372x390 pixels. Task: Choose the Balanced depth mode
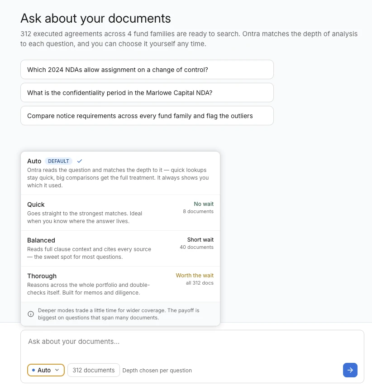(x=120, y=248)
